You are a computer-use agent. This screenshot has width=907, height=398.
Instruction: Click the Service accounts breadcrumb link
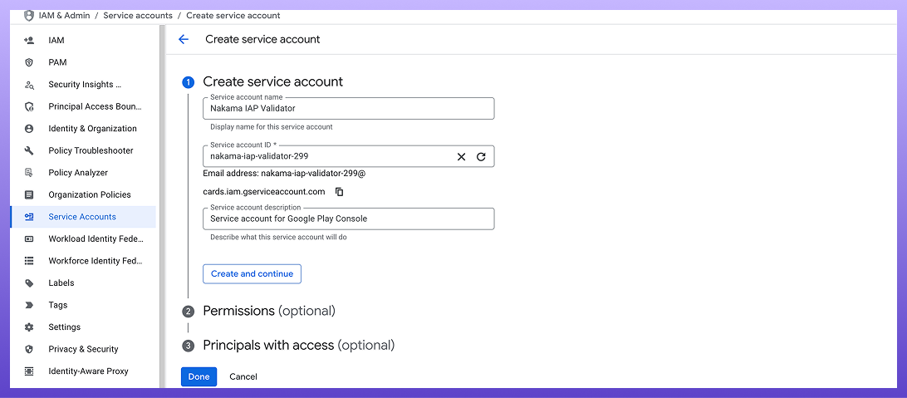pos(138,16)
